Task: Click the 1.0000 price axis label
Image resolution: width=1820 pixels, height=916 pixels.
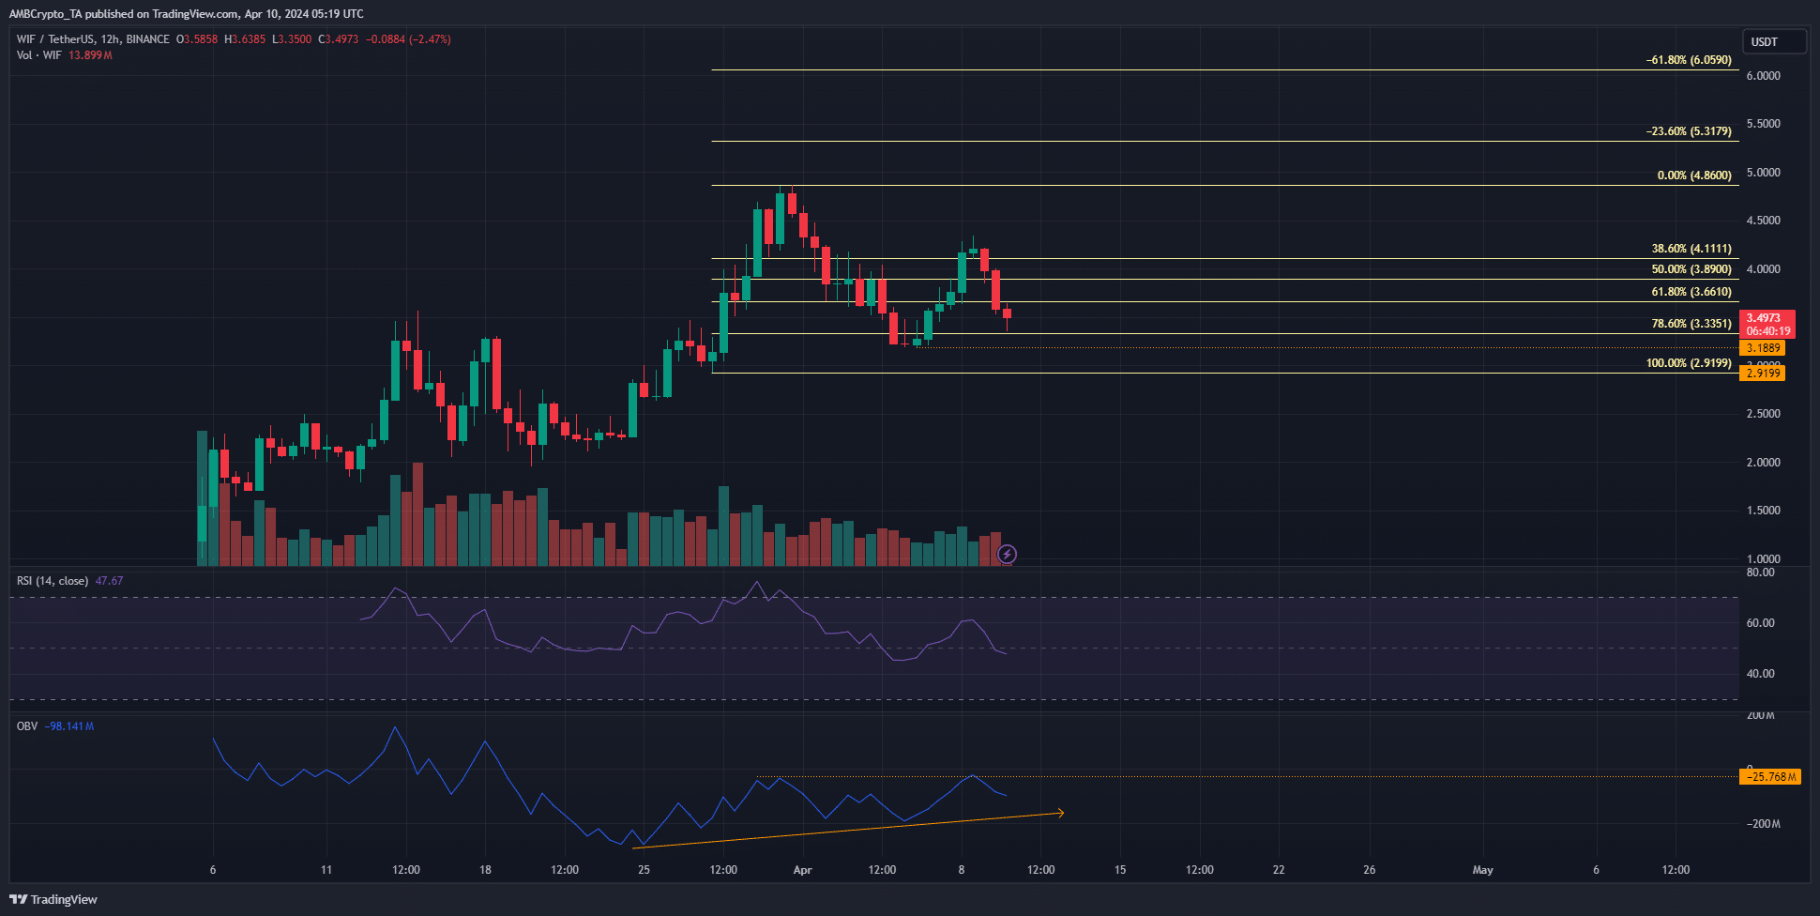Action: point(1763,559)
